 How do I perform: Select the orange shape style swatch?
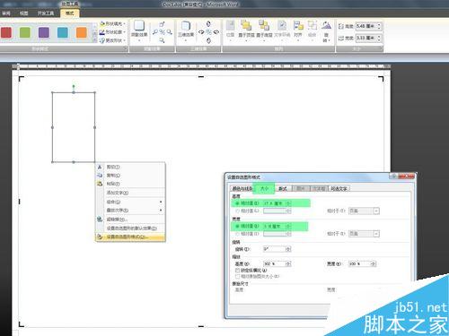coord(82,32)
